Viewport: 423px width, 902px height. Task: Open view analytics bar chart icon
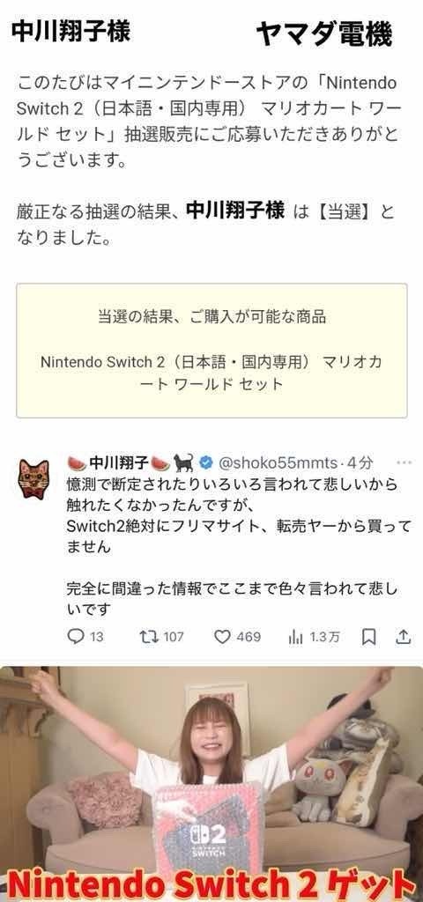[295, 637]
